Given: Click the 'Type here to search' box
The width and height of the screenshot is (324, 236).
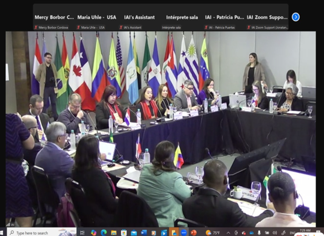Looking at the screenshot, I should click(41, 233).
